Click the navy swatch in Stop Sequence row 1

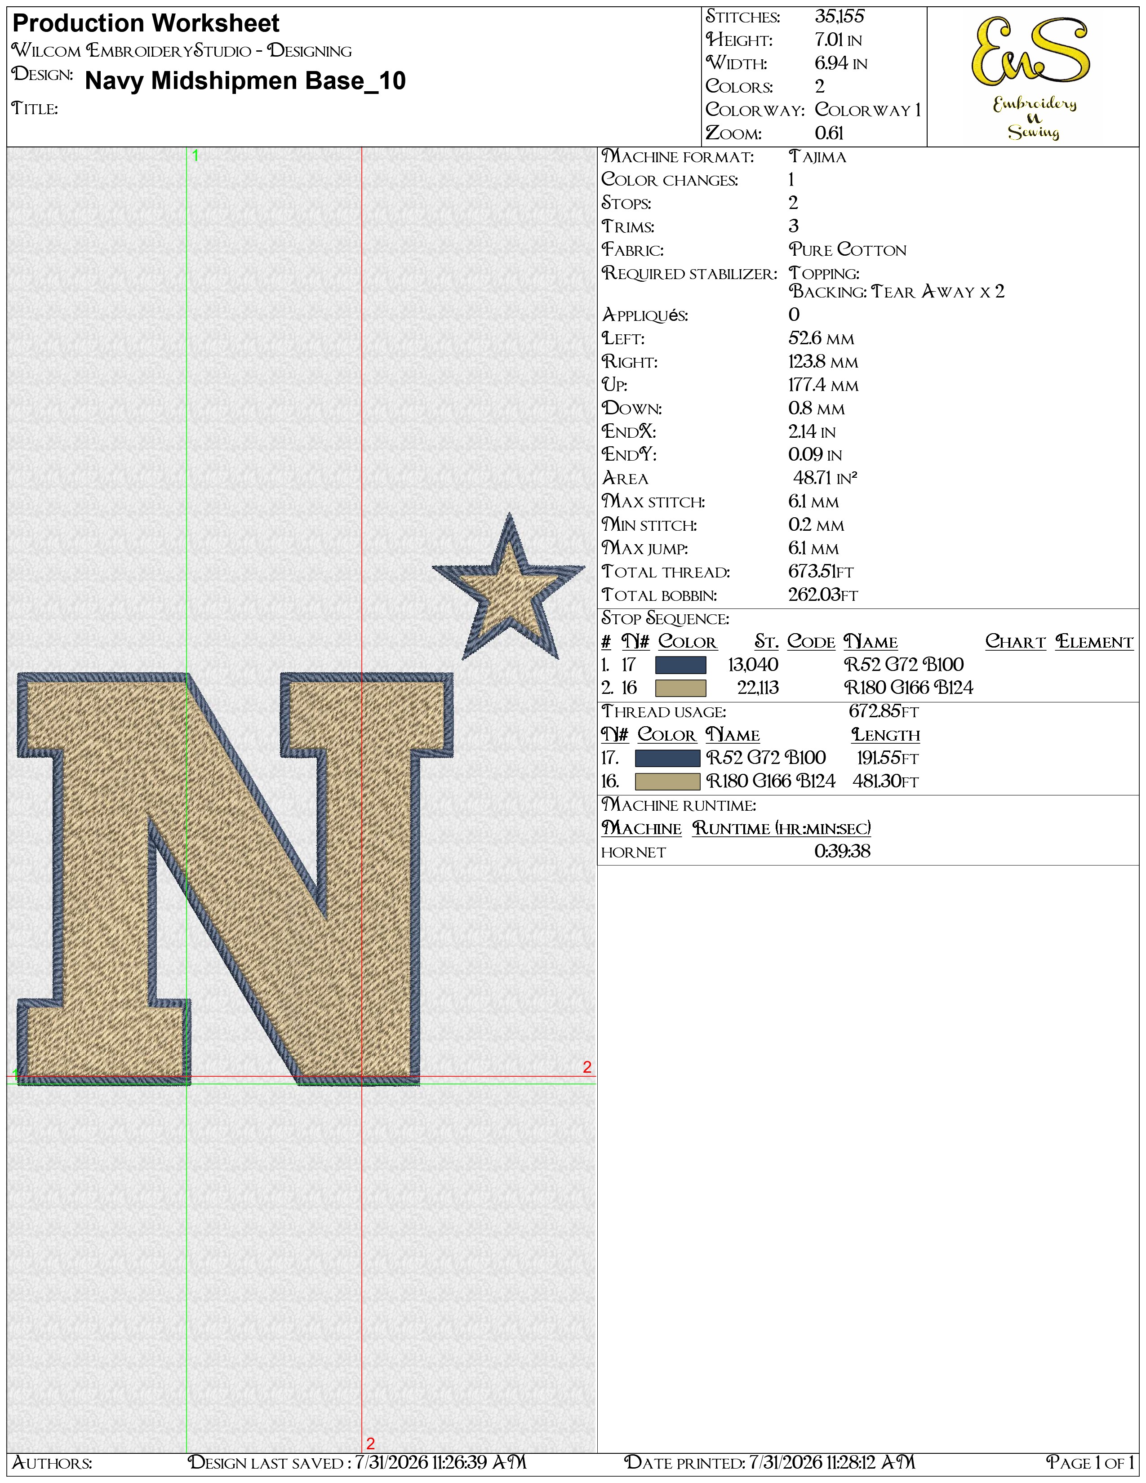[680, 666]
